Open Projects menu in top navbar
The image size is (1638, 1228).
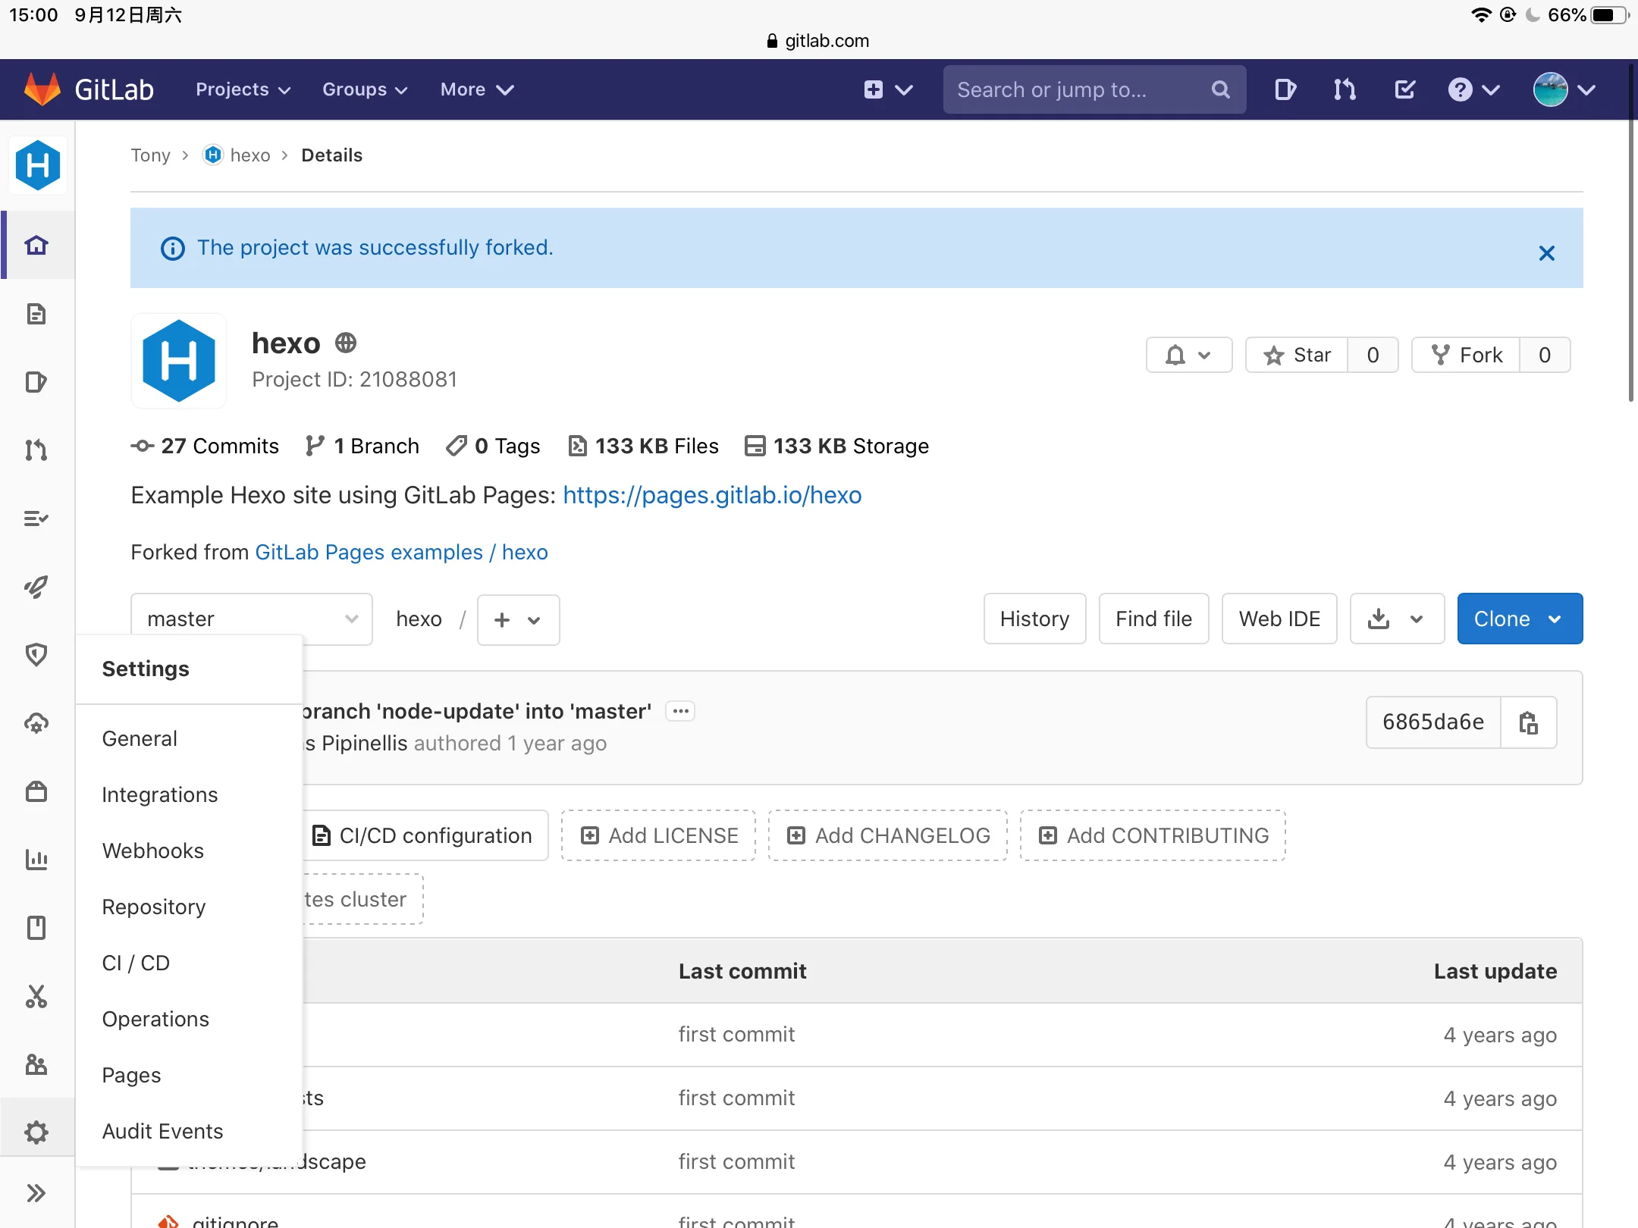[243, 89]
